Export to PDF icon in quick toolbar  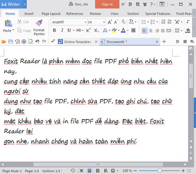click(17, 41)
